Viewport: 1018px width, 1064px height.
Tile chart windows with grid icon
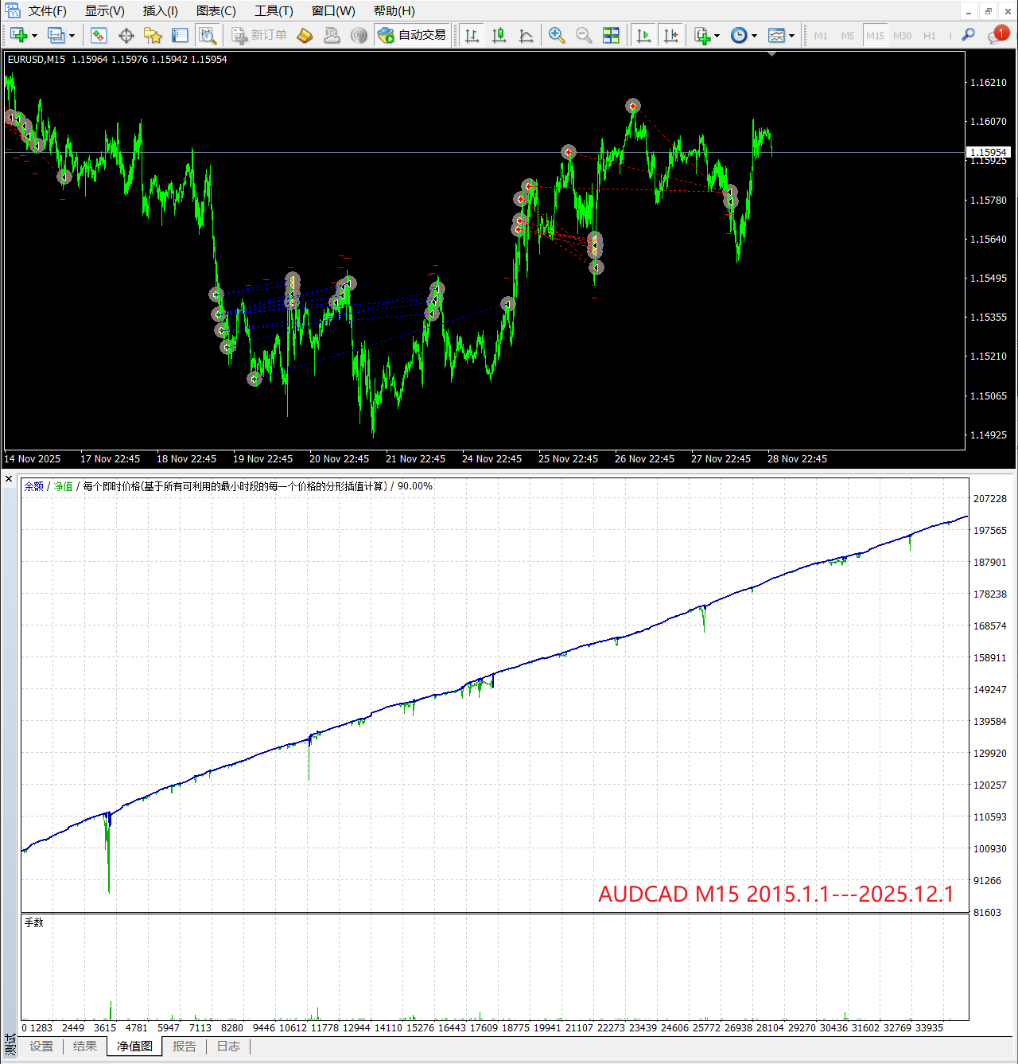(611, 35)
